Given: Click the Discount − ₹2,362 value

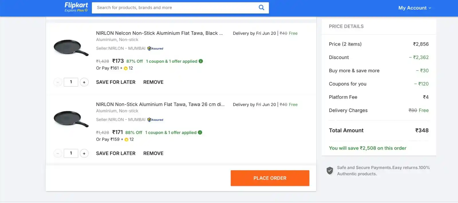Looking at the screenshot, I should tap(419, 57).
